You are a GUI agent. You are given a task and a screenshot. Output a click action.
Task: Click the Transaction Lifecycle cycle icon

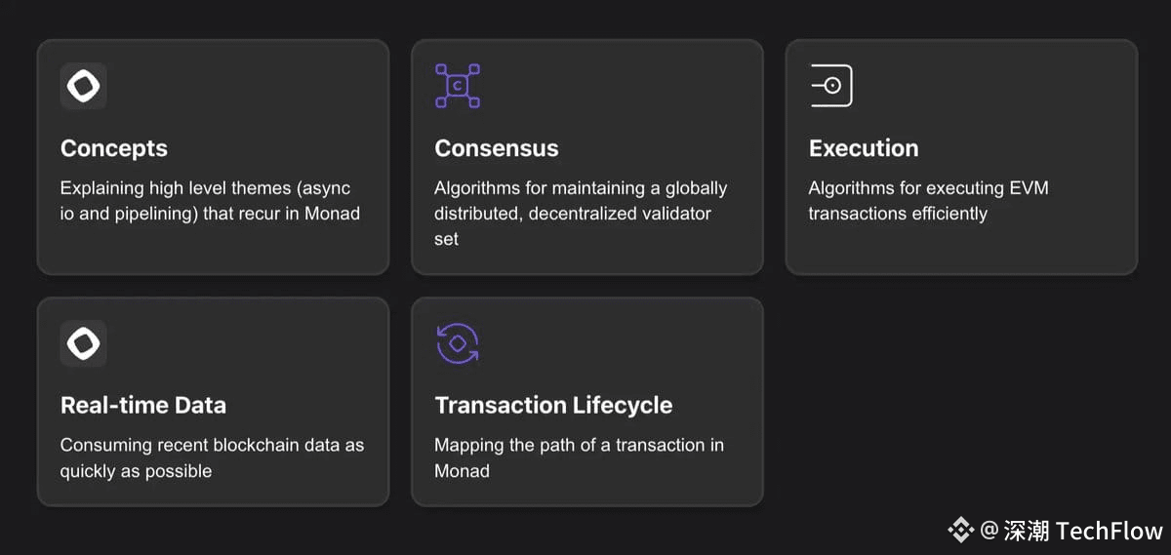coord(457,343)
